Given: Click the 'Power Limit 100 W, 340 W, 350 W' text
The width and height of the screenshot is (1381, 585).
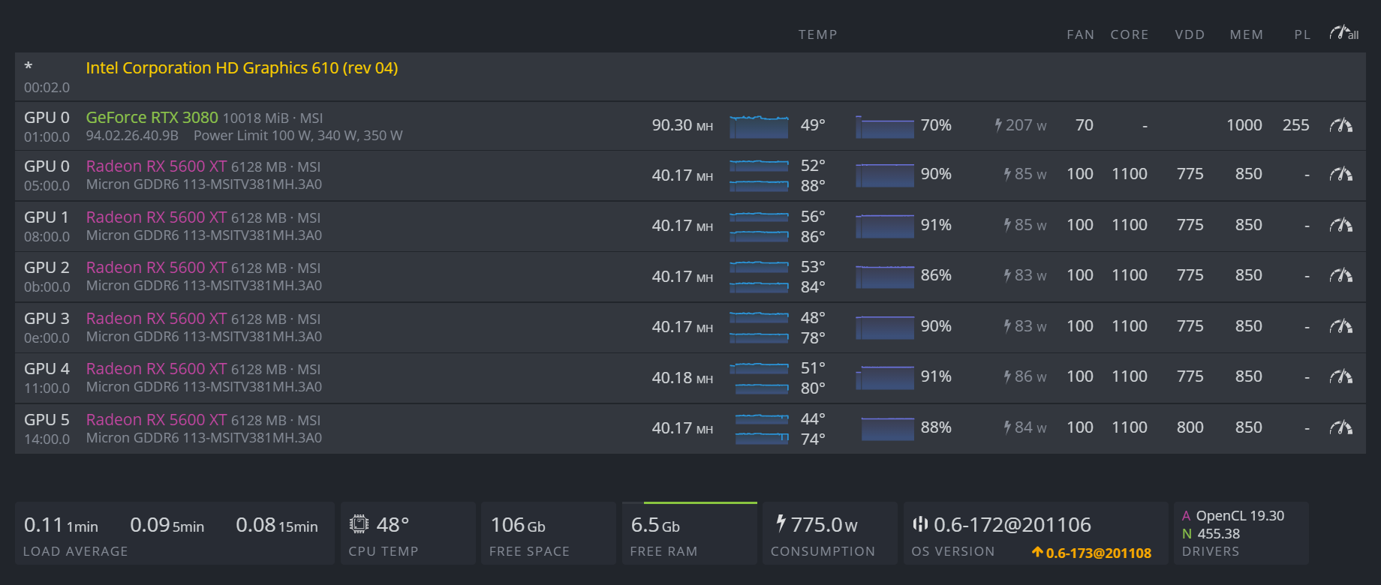Looking at the screenshot, I should tap(298, 136).
